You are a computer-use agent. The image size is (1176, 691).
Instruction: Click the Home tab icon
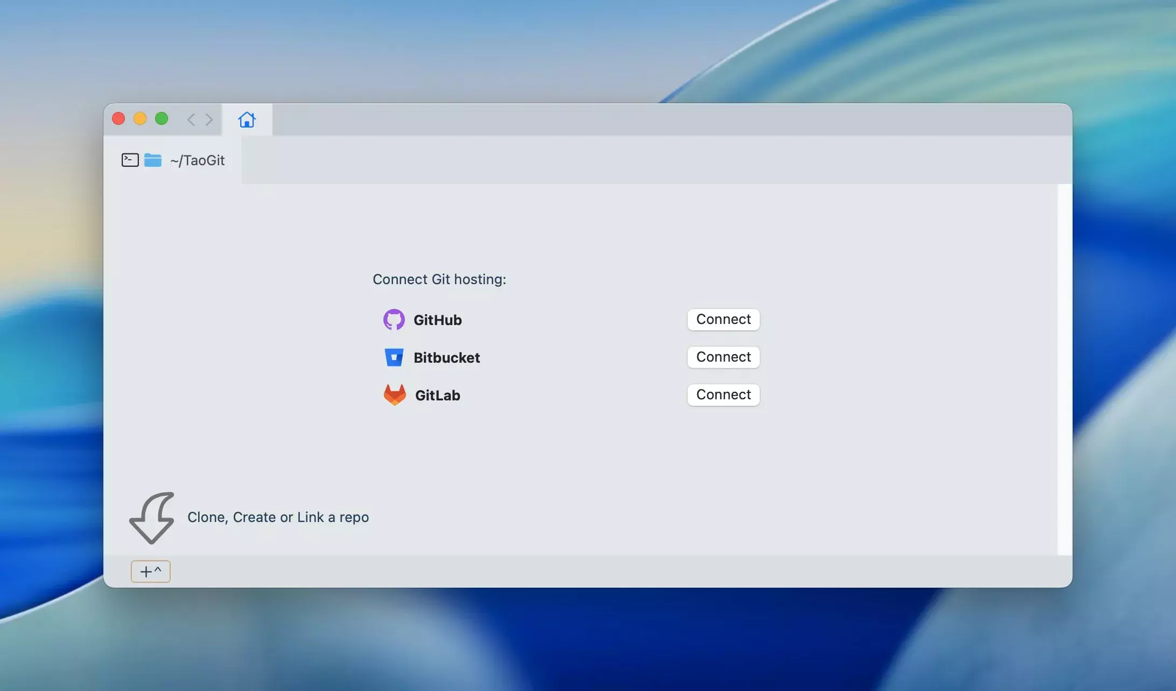247,119
